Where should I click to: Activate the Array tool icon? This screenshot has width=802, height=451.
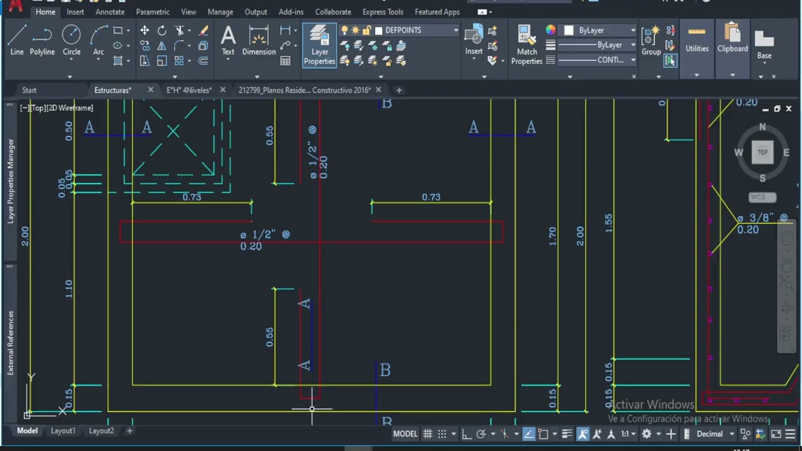click(x=180, y=61)
